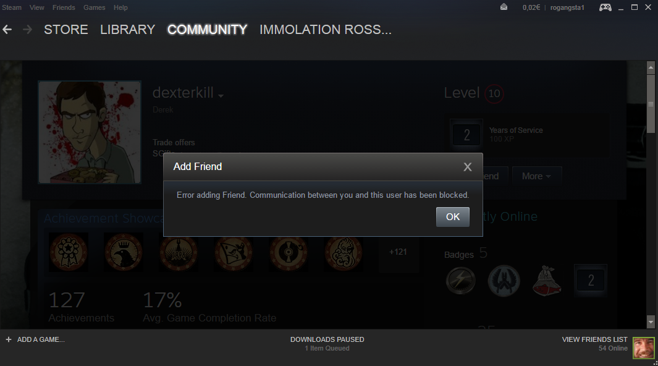The height and width of the screenshot is (366, 658).
Task: Expand the dexterkill name dropdown arrow
Action: 221,96
